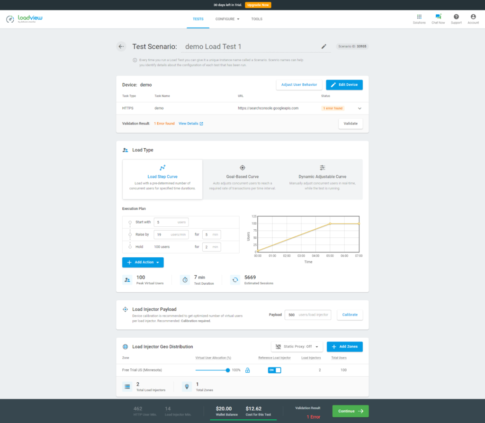This screenshot has width=485, height=423.
Task: Open the Add Action dropdown
Action: (143, 262)
